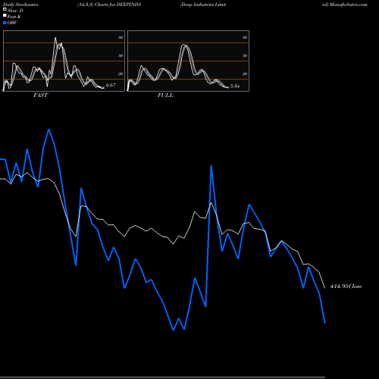The width and height of the screenshot is (379, 379).
Task: Select the FULL stochastic chart label
Action: (165, 96)
